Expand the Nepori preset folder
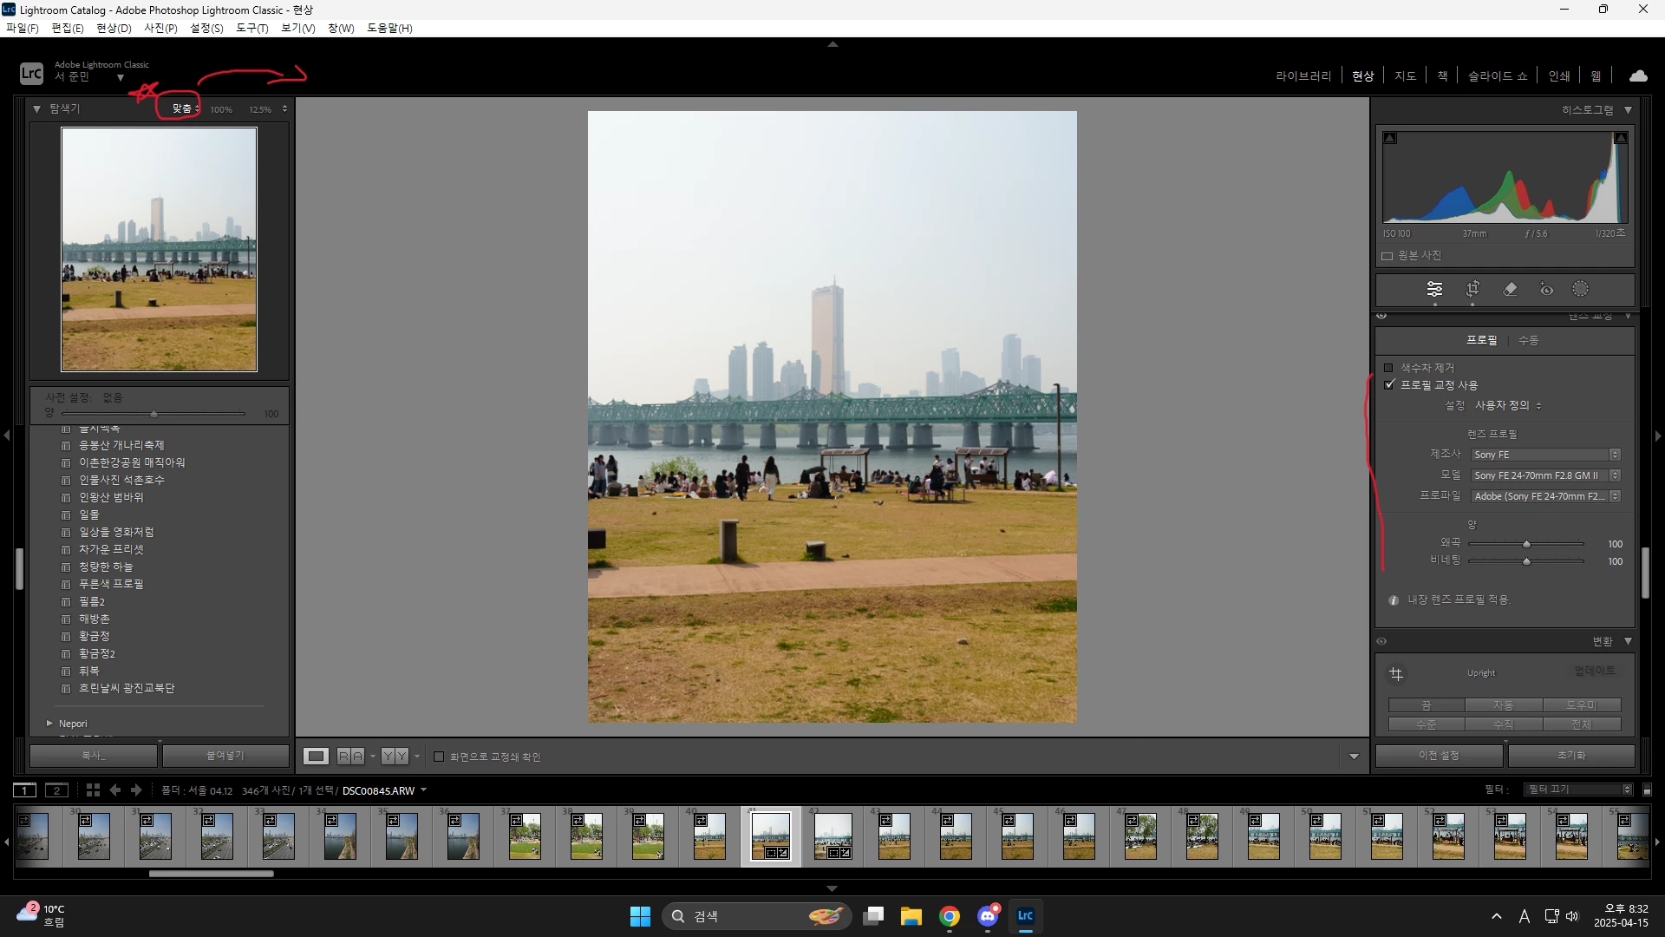Image resolution: width=1665 pixels, height=937 pixels. click(x=49, y=723)
